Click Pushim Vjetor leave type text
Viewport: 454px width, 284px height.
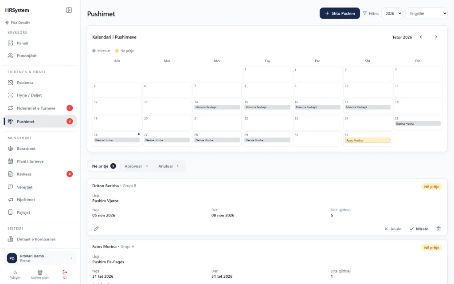106,201
